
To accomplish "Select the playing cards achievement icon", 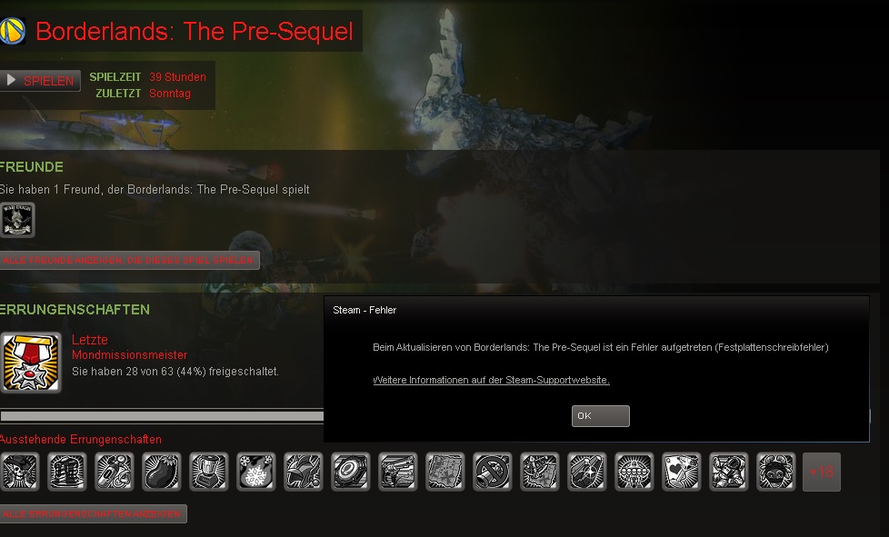I will (x=682, y=472).
